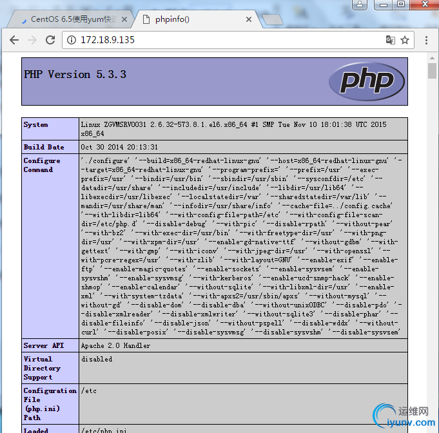Switch to the CentOS 6.5 yum tab
This screenshot has height=433, width=439.
tap(70, 19)
